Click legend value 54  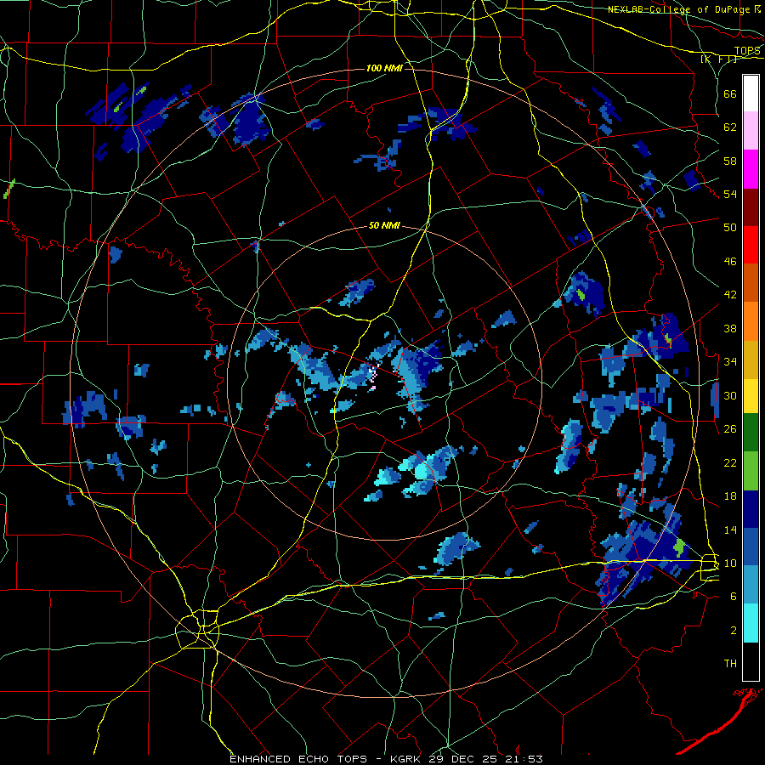point(730,194)
